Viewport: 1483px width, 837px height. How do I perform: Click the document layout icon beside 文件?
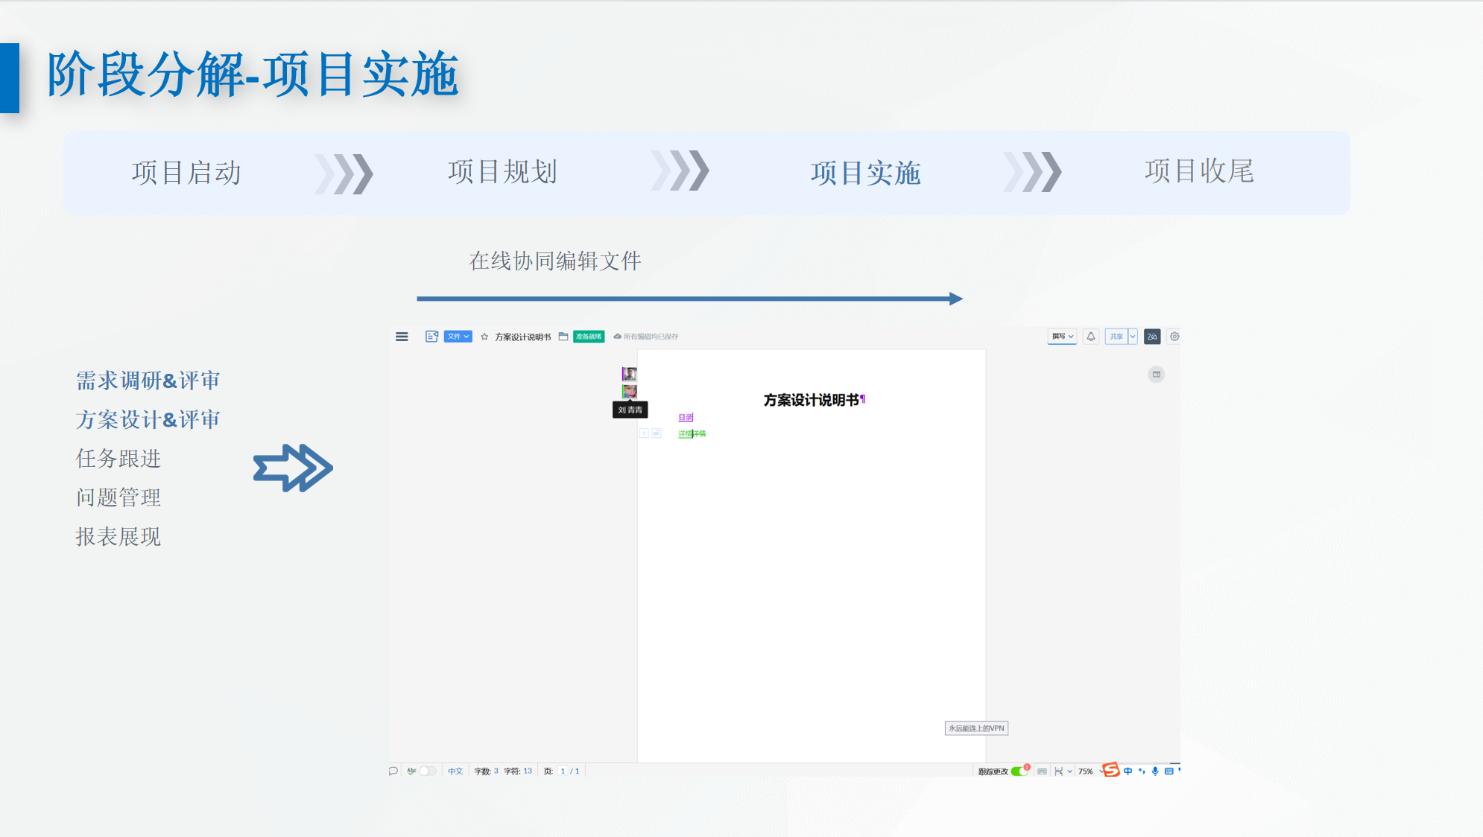[x=431, y=337]
